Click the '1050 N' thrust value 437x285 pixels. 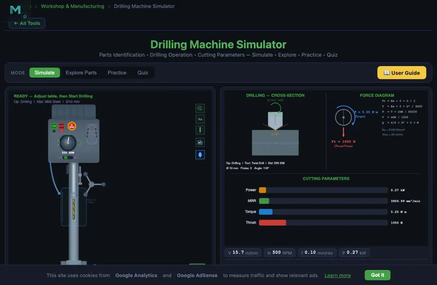[x=396, y=223]
